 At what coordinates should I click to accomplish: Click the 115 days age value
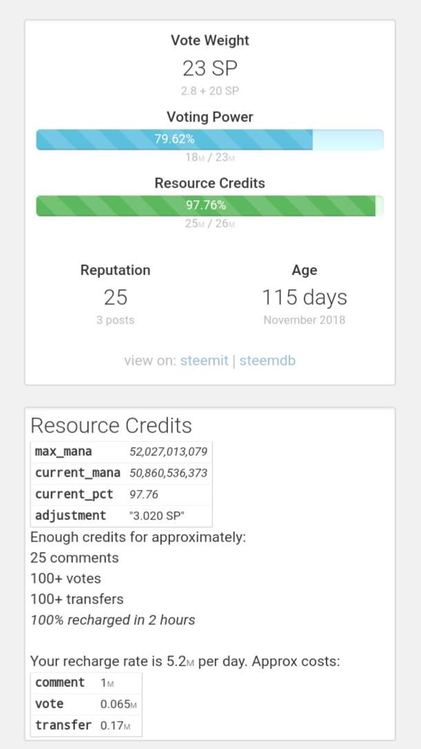304,297
